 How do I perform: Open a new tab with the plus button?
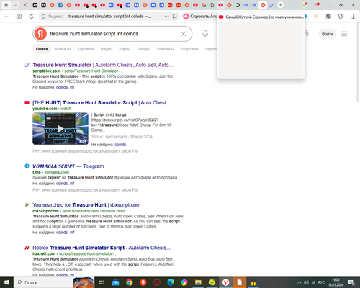click(280, 5)
